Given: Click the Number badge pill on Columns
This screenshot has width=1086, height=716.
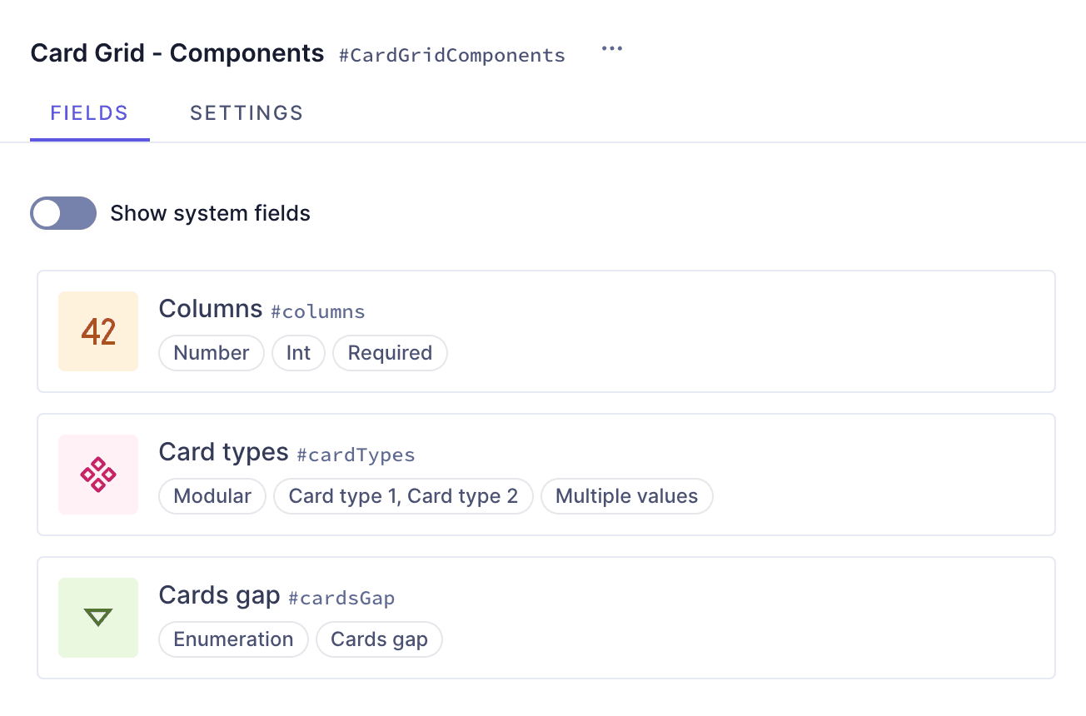Looking at the screenshot, I should 211,353.
